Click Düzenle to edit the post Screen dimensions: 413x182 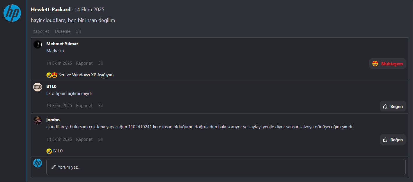[x=63, y=31]
